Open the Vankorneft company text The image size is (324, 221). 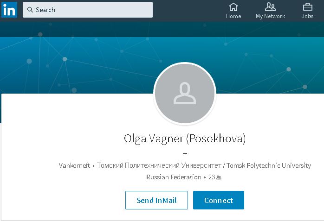tap(74, 165)
